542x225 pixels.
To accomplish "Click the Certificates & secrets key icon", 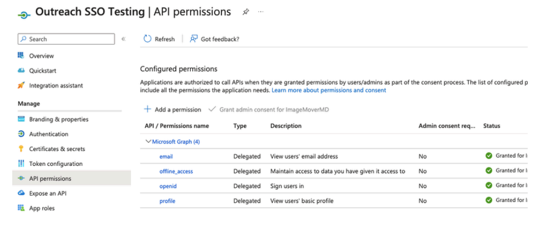I will click(21, 148).
